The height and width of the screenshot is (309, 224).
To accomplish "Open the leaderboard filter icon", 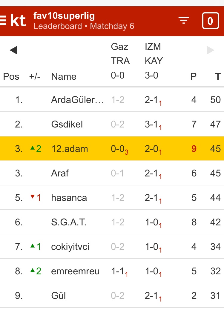I will click(x=184, y=20).
